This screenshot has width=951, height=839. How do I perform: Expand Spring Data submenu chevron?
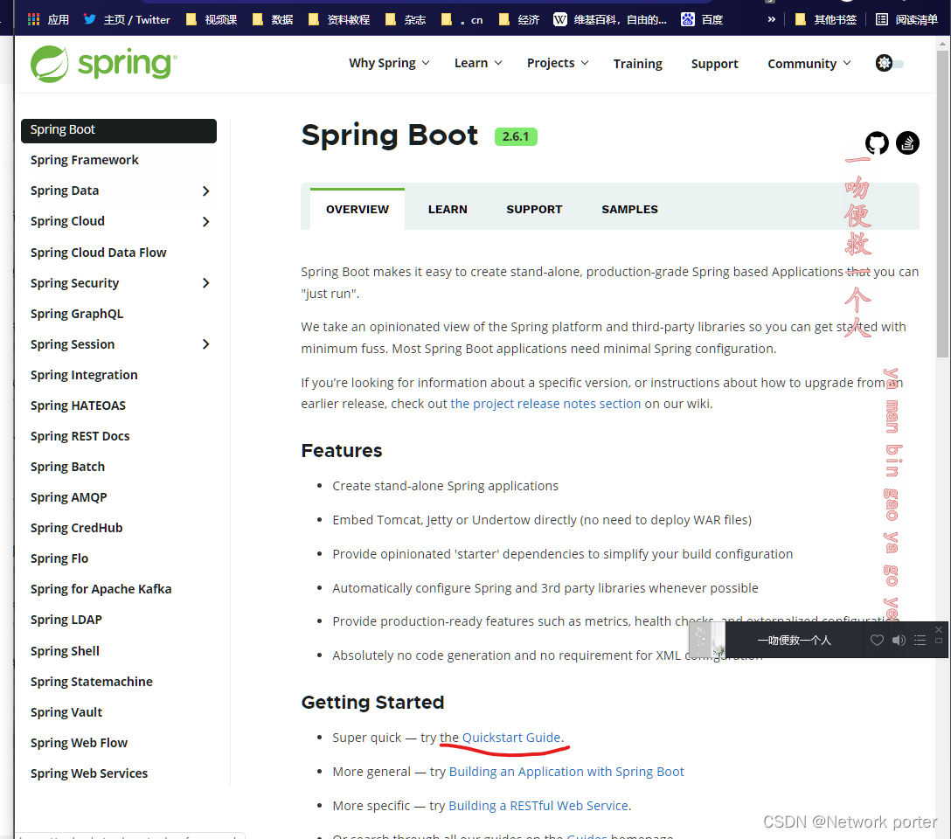205,191
